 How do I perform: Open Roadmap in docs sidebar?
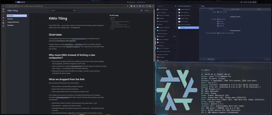17,25
